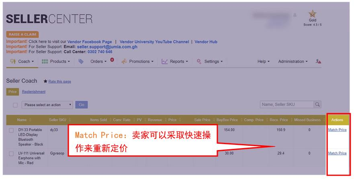Click the SELLERCENTER logo
354x179 pixels.
49,19
